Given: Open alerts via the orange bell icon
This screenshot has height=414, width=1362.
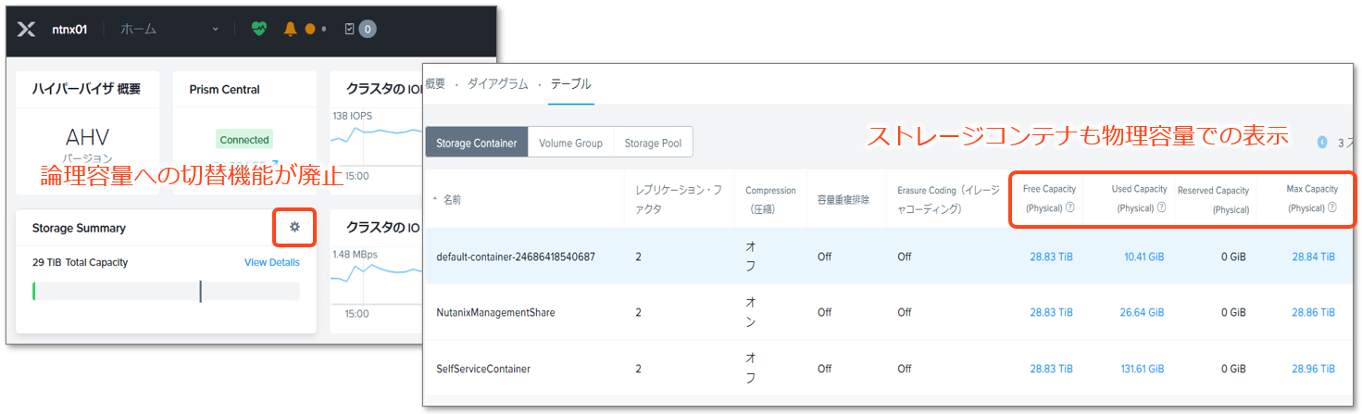Looking at the screenshot, I should (x=290, y=29).
